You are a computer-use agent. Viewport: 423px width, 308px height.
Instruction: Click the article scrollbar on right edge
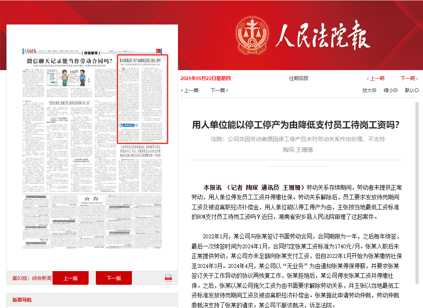coord(417,193)
